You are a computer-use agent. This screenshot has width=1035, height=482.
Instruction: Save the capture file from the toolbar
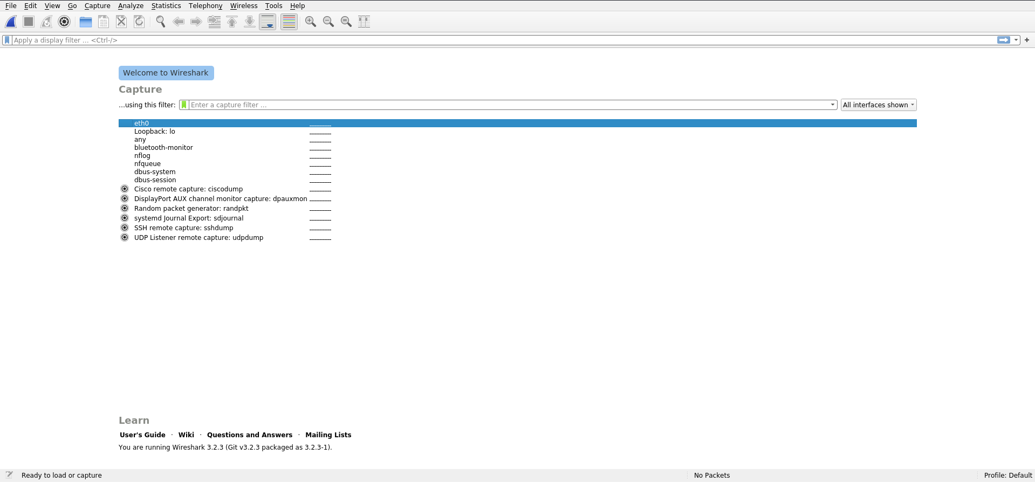tap(104, 22)
